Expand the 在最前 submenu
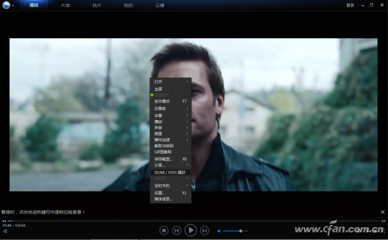The width and height of the screenshot is (388, 240). coord(171,108)
